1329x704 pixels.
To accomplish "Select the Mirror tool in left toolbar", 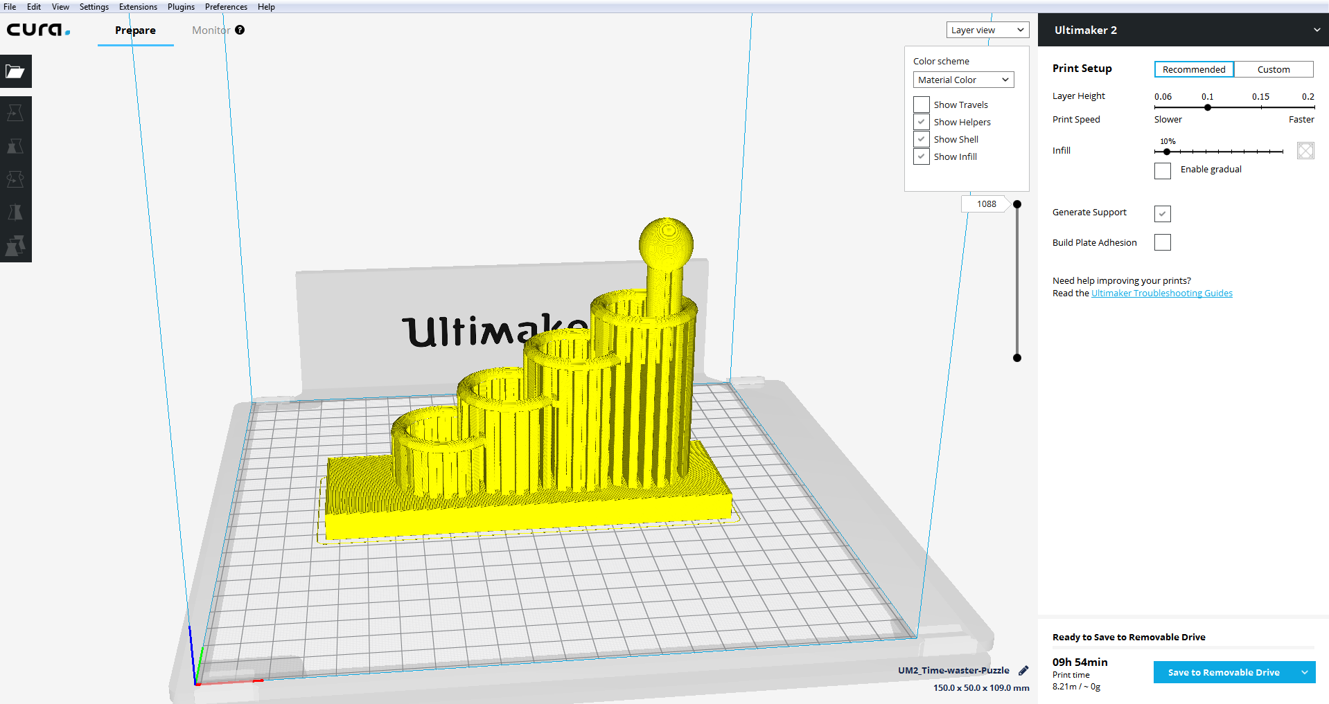I will click(x=15, y=213).
